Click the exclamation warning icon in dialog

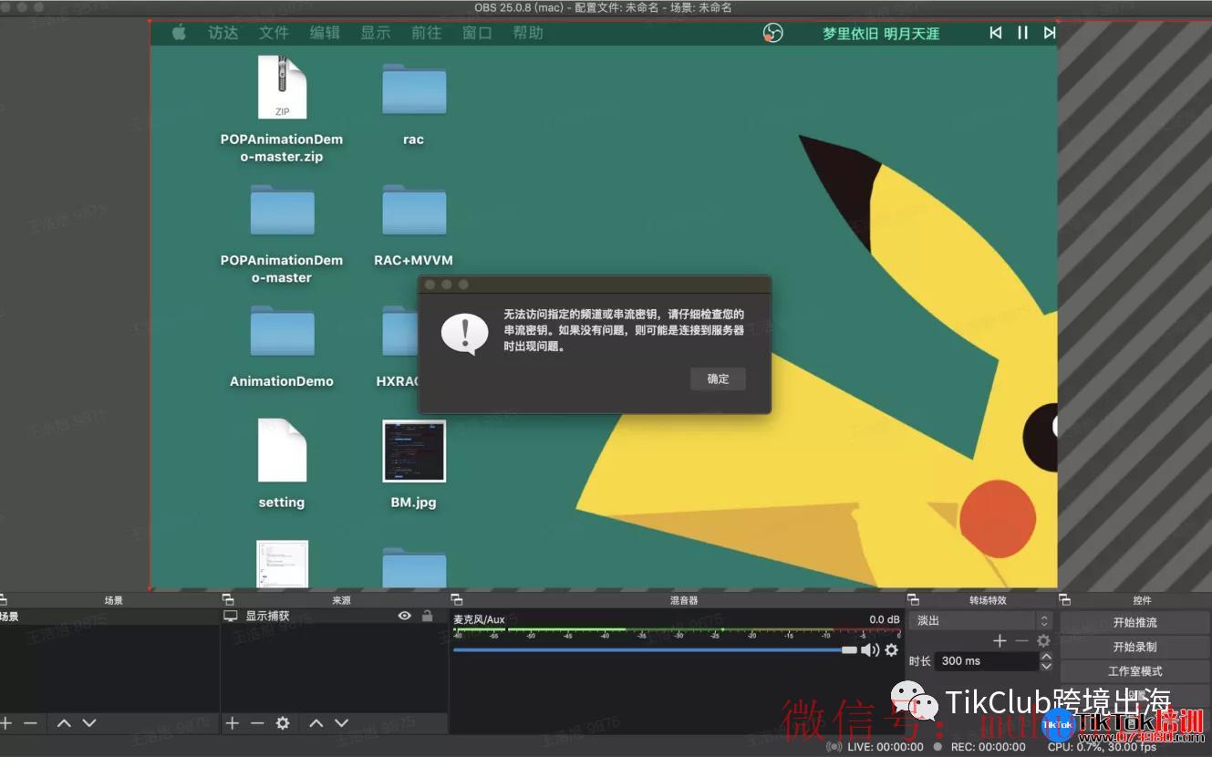464,334
